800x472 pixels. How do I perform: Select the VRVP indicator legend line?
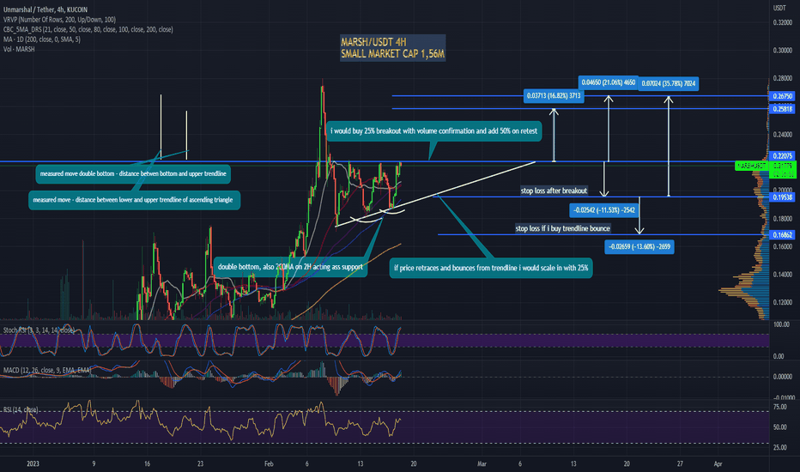(60, 20)
